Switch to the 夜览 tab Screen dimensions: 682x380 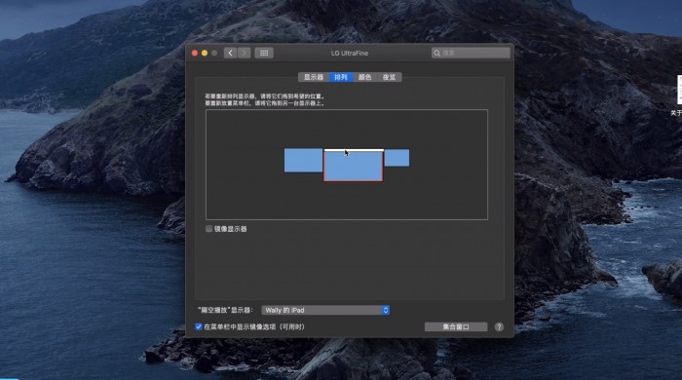pos(389,77)
